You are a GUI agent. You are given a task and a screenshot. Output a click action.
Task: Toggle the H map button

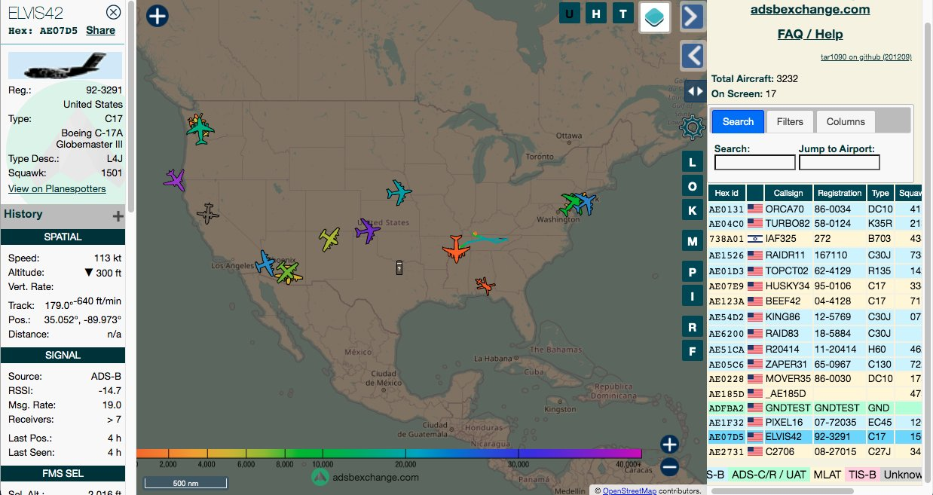pyautogui.click(x=597, y=13)
